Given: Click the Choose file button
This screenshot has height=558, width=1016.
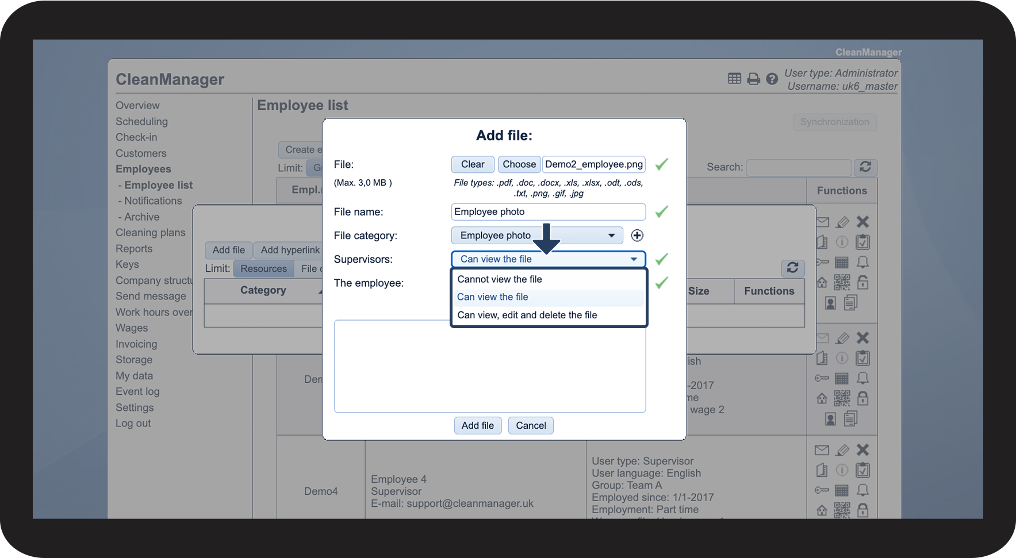Looking at the screenshot, I should (519, 164).
